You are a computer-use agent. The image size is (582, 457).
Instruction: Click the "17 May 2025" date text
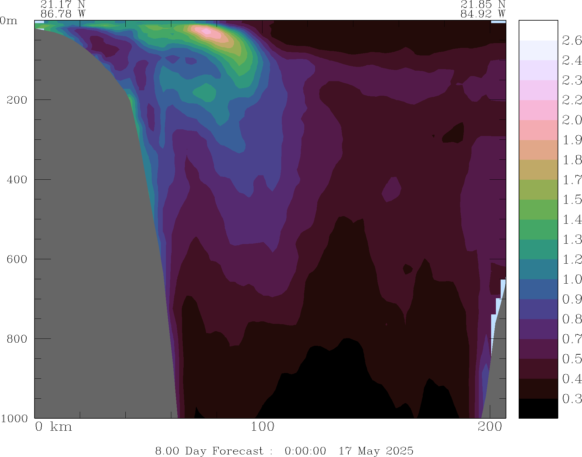[x=376, y=451]
